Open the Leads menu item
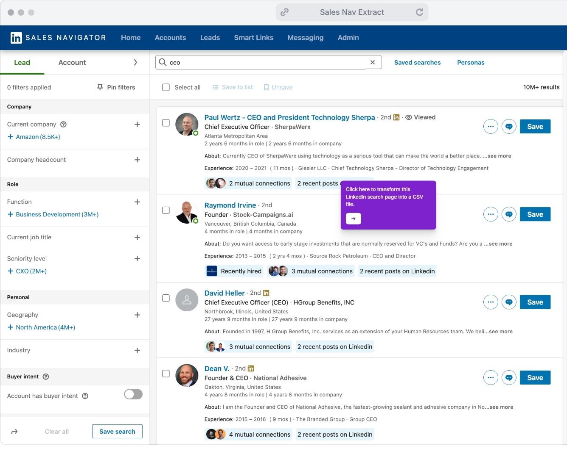 click(x=210, y=38)
